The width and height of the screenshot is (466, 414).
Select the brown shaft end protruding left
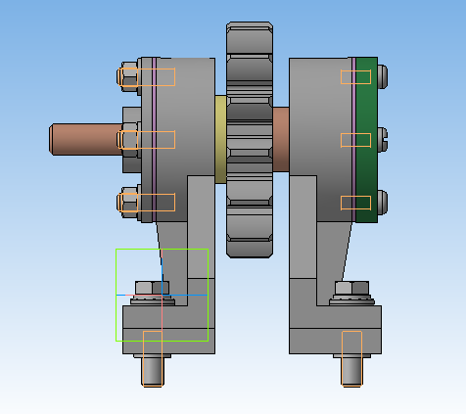[85, 139]
